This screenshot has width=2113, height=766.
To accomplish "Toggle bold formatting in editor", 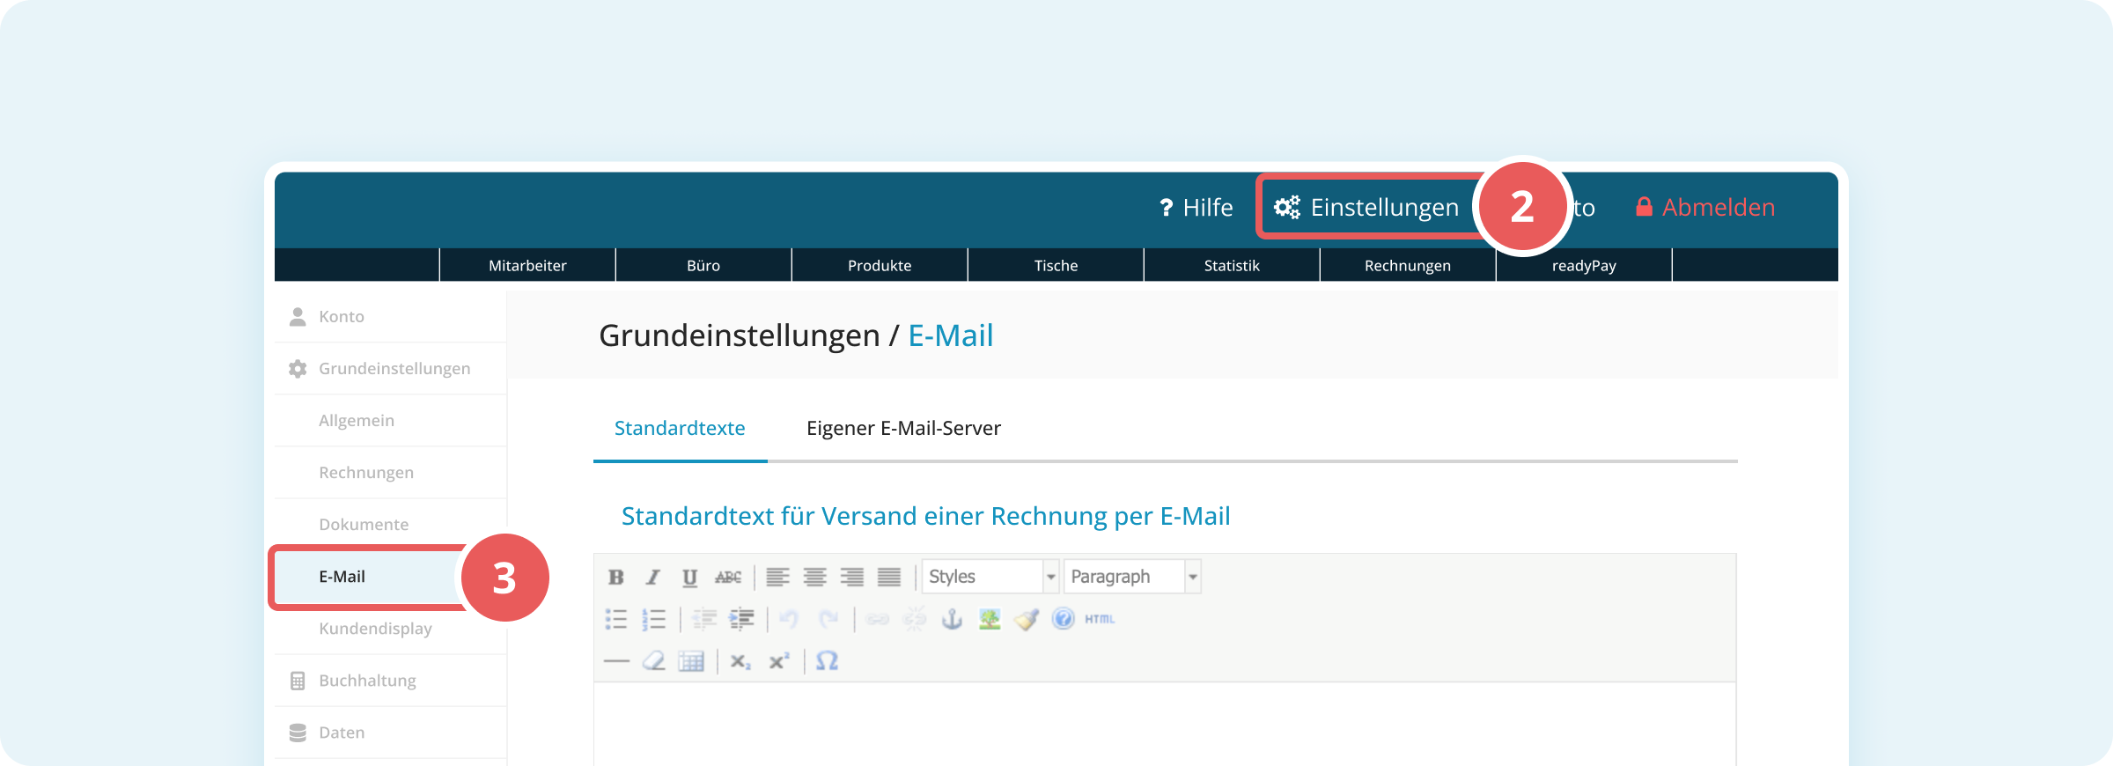I will 615,578.
